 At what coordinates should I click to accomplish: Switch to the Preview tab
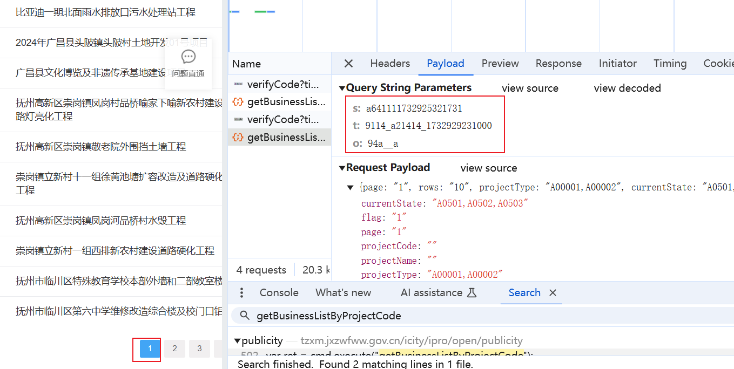(500, 63)
